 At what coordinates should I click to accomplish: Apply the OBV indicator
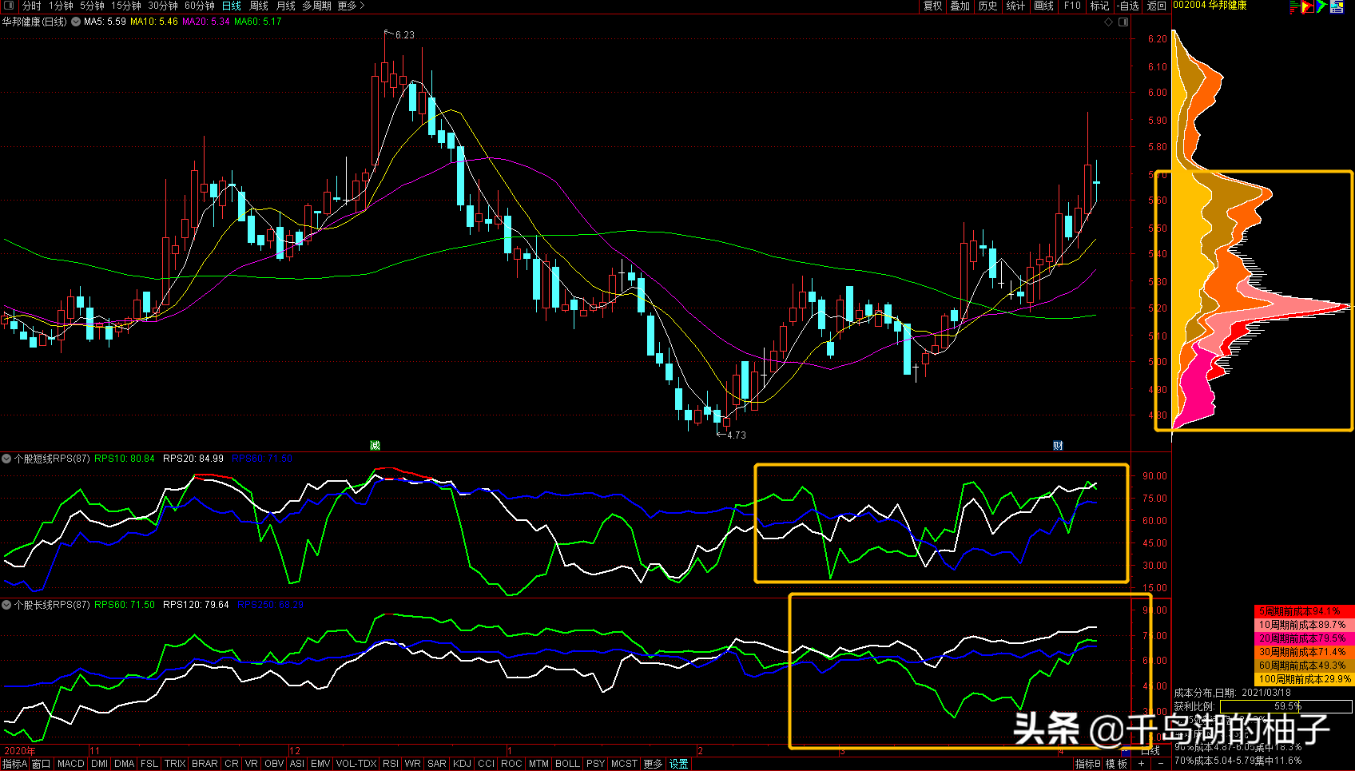(x=274, y=764)
